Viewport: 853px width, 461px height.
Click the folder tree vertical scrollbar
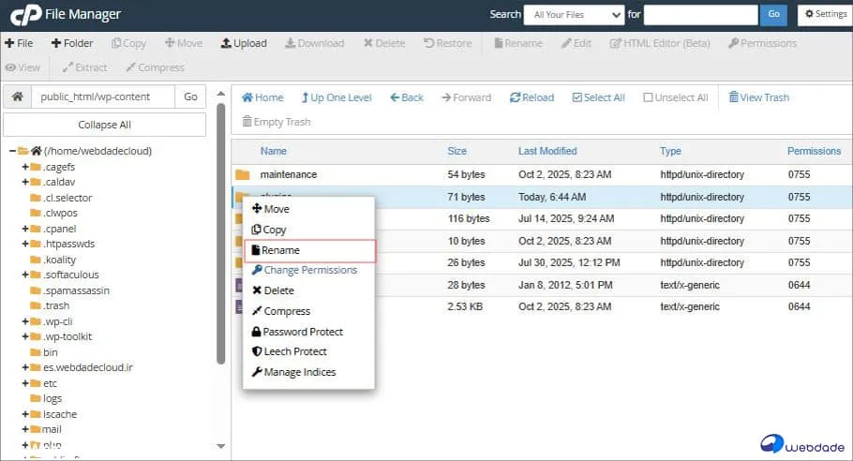tap(221, 234)
